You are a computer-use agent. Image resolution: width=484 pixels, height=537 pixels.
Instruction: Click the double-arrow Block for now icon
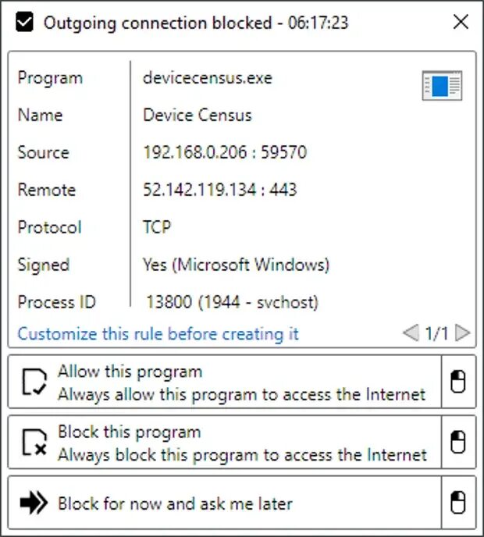(34, 503)
